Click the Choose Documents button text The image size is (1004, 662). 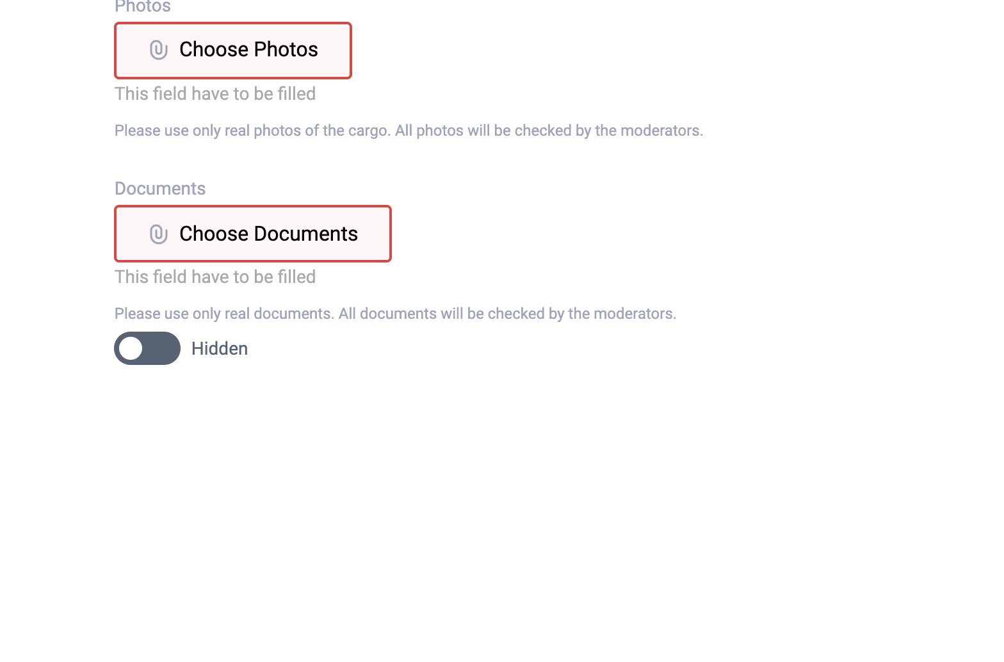(268, 234)
